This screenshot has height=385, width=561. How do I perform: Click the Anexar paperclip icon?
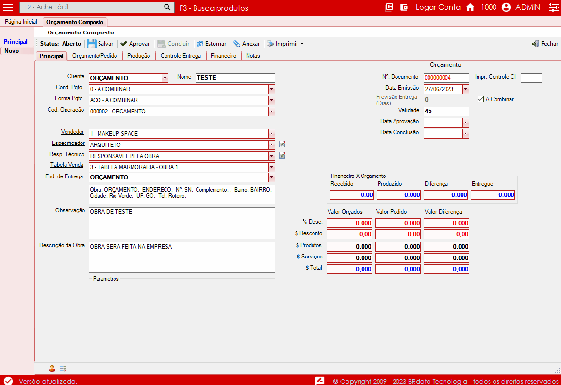point(237,44)
